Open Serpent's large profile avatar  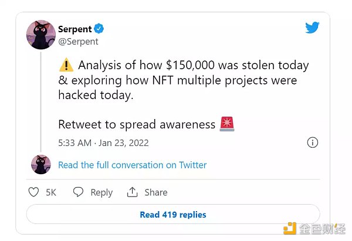point(40,35)
